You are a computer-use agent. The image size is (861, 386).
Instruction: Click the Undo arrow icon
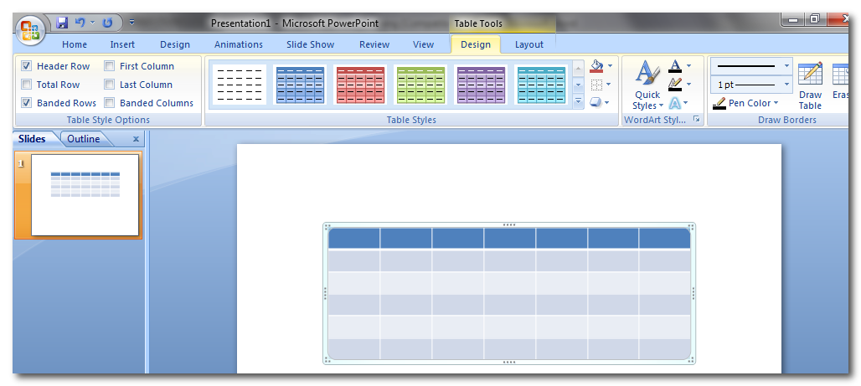coord(80,23)
